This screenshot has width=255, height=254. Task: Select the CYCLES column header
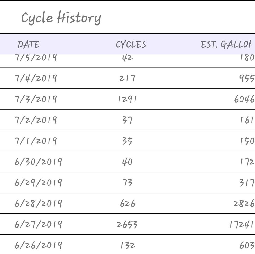[x=131, y=44]
